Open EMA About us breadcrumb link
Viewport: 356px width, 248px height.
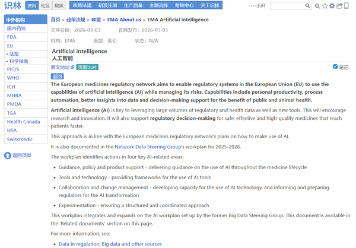coord(120,20)
